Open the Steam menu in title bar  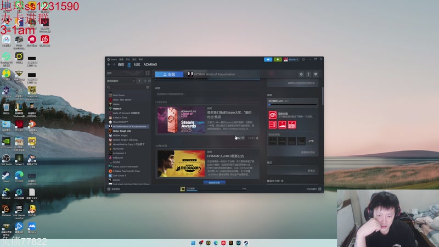112,59
